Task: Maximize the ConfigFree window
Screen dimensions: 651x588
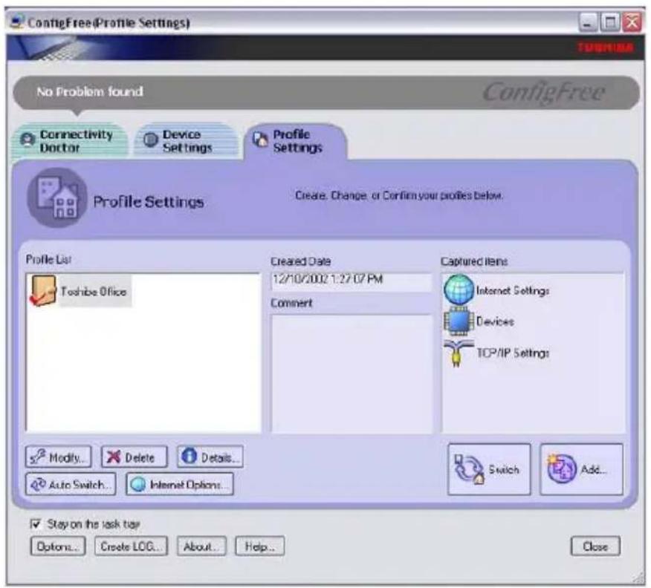Action: (x=610, y=22)
